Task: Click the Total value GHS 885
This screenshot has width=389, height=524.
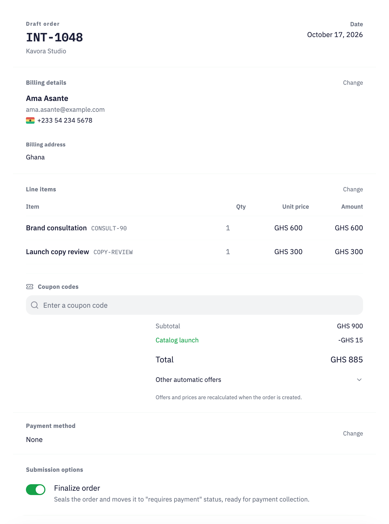Action: tap(347, 360)
